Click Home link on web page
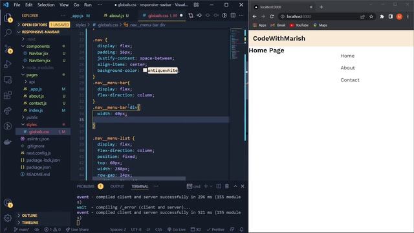Screen dimensions: 414x233 pyautogui.click(x=347, y=56)
